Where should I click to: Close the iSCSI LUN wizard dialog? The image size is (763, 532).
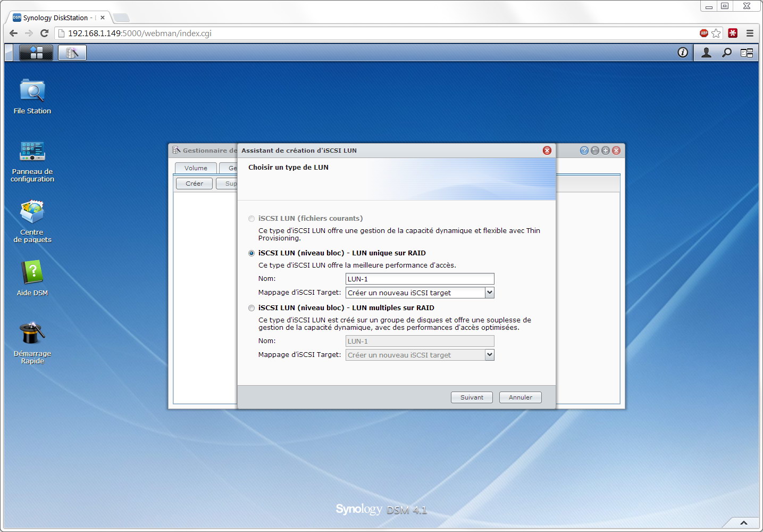547,151
